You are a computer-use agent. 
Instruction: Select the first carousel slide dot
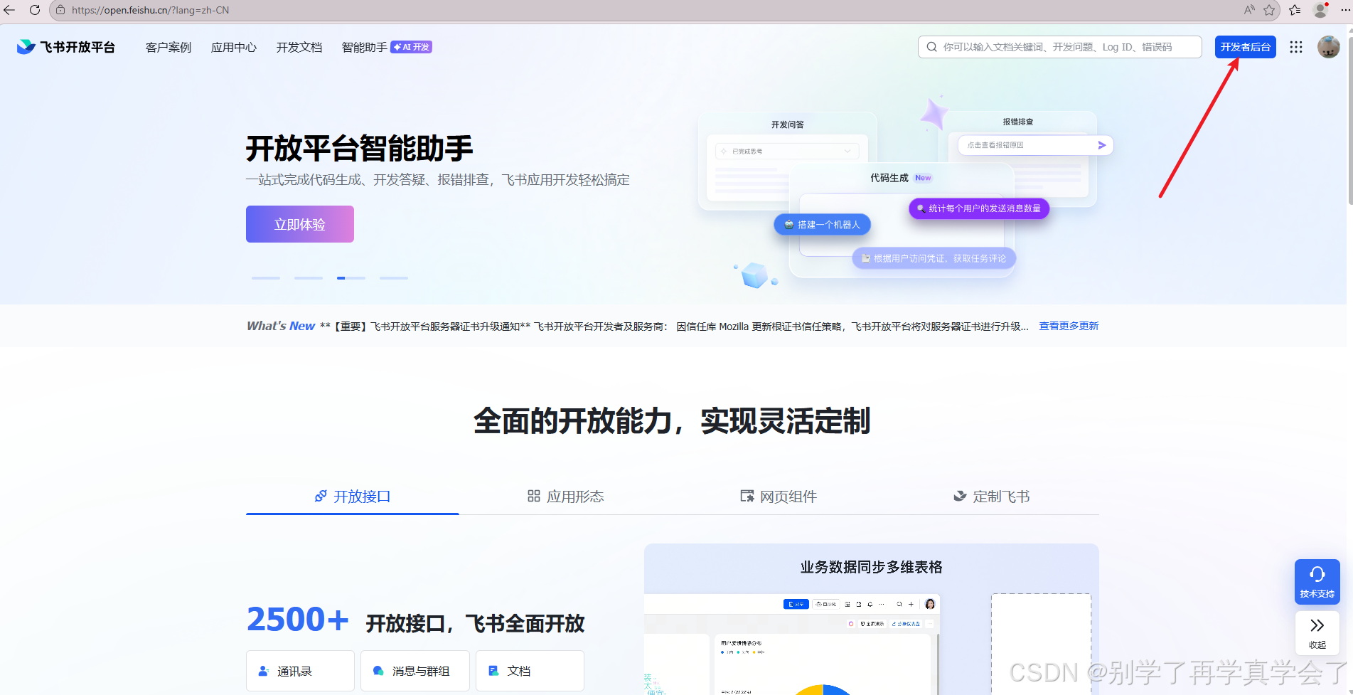pyautogui.click(x=264, y=277)
